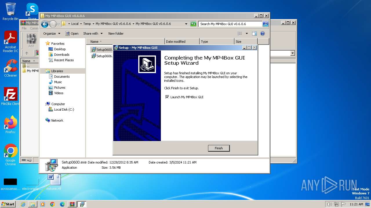Select Recent Places under Favorites
Image resolution: width=371 pixels, height=208 pixels.
click(64, 60)
